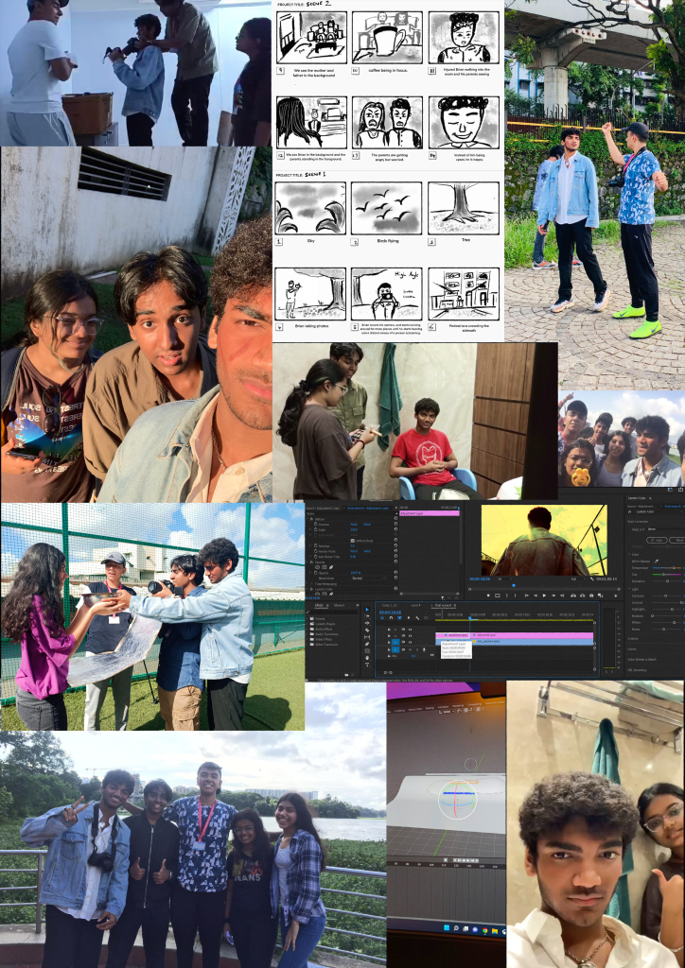Expand the Creative section in Lumetri

(633, 639)
